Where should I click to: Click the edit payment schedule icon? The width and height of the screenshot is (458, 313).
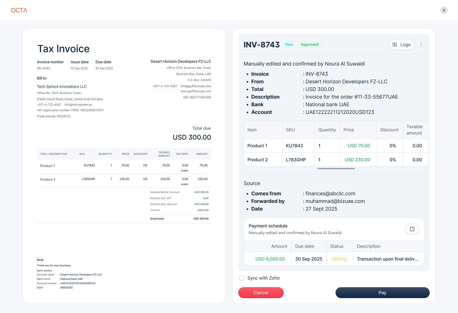coord(412,229)
